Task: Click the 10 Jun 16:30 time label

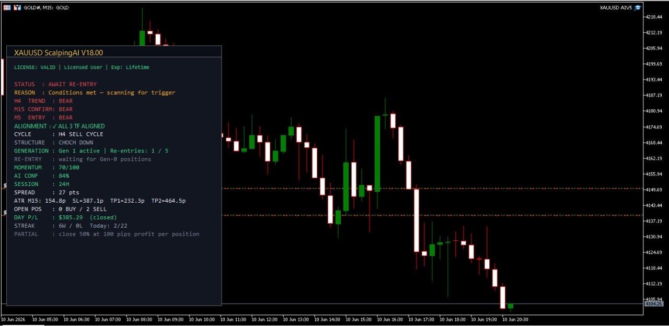Action: (x=390, y=319)
